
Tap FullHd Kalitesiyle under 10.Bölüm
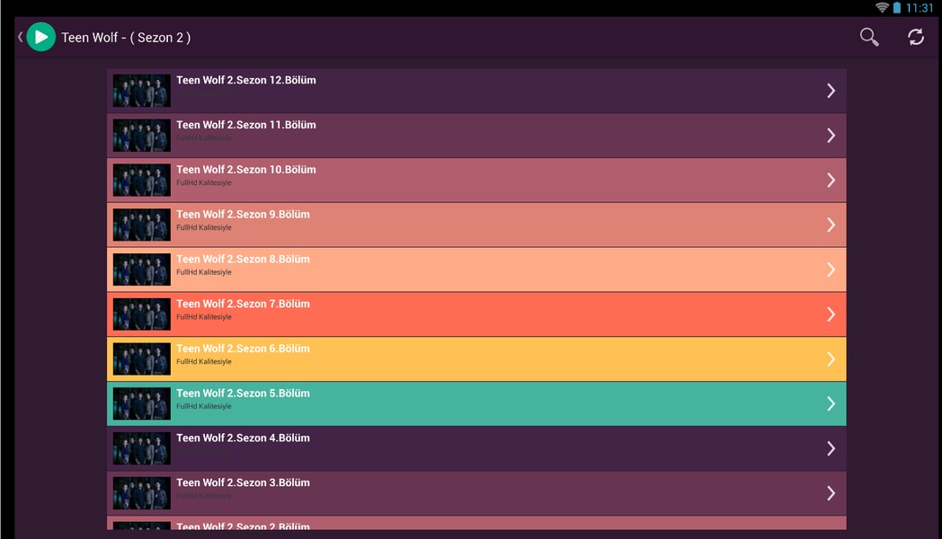(204, 183)
